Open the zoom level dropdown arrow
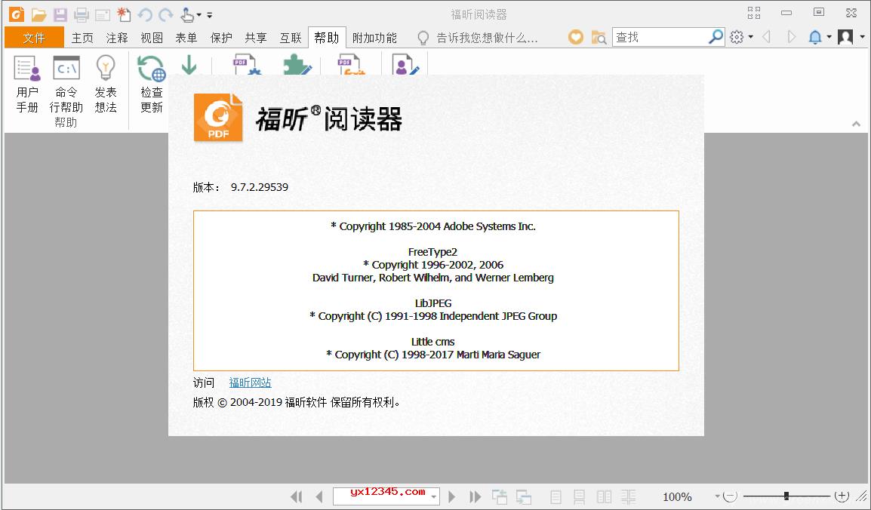 click(x=717, y=496)
